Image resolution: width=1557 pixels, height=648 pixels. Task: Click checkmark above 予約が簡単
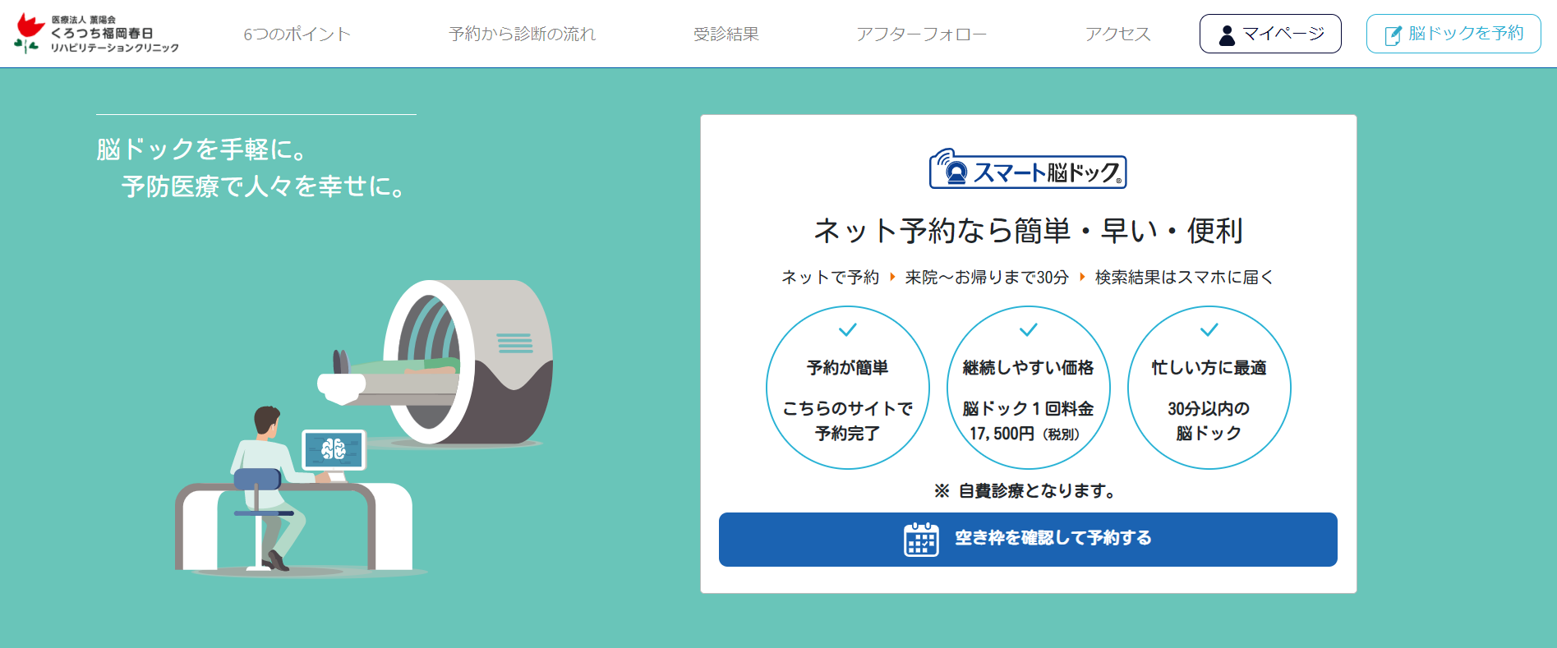pos(847,330)
